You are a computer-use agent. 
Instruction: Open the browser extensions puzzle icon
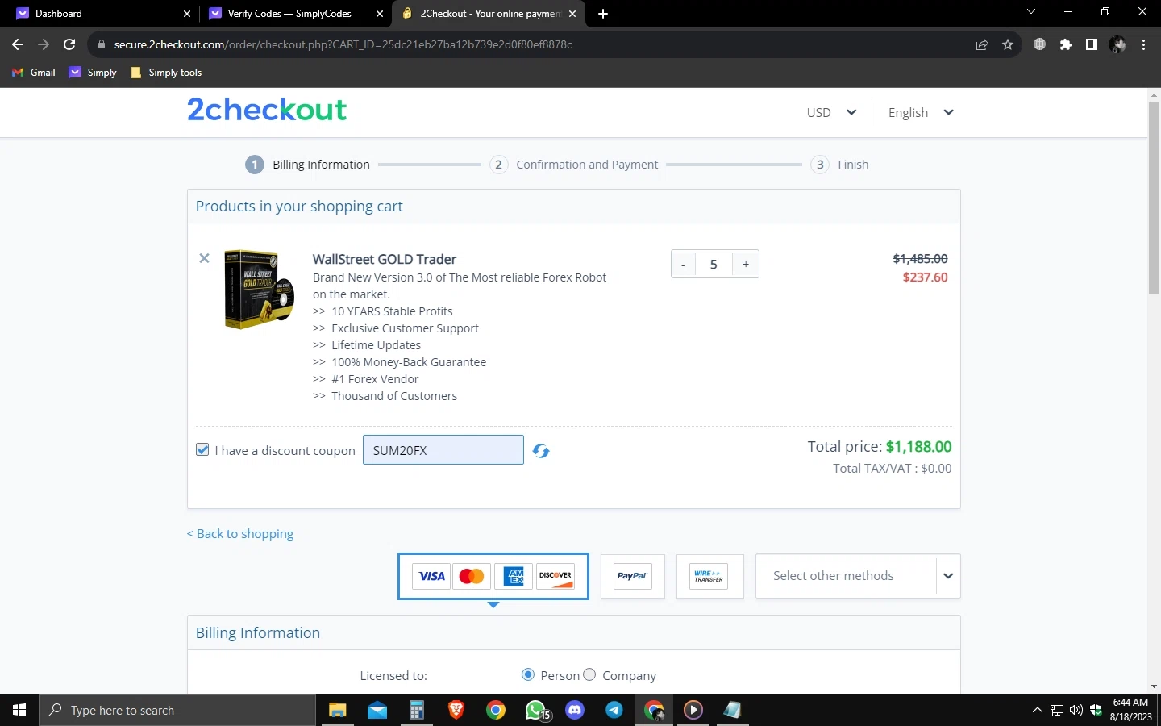1066,44
